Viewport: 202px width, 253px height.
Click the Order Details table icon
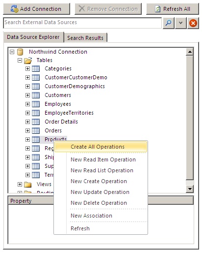(x=36, y=122)
